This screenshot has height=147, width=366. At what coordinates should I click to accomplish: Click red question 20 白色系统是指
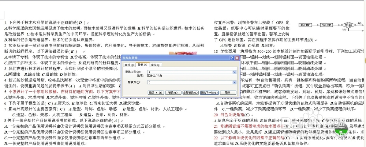[233, 115]
